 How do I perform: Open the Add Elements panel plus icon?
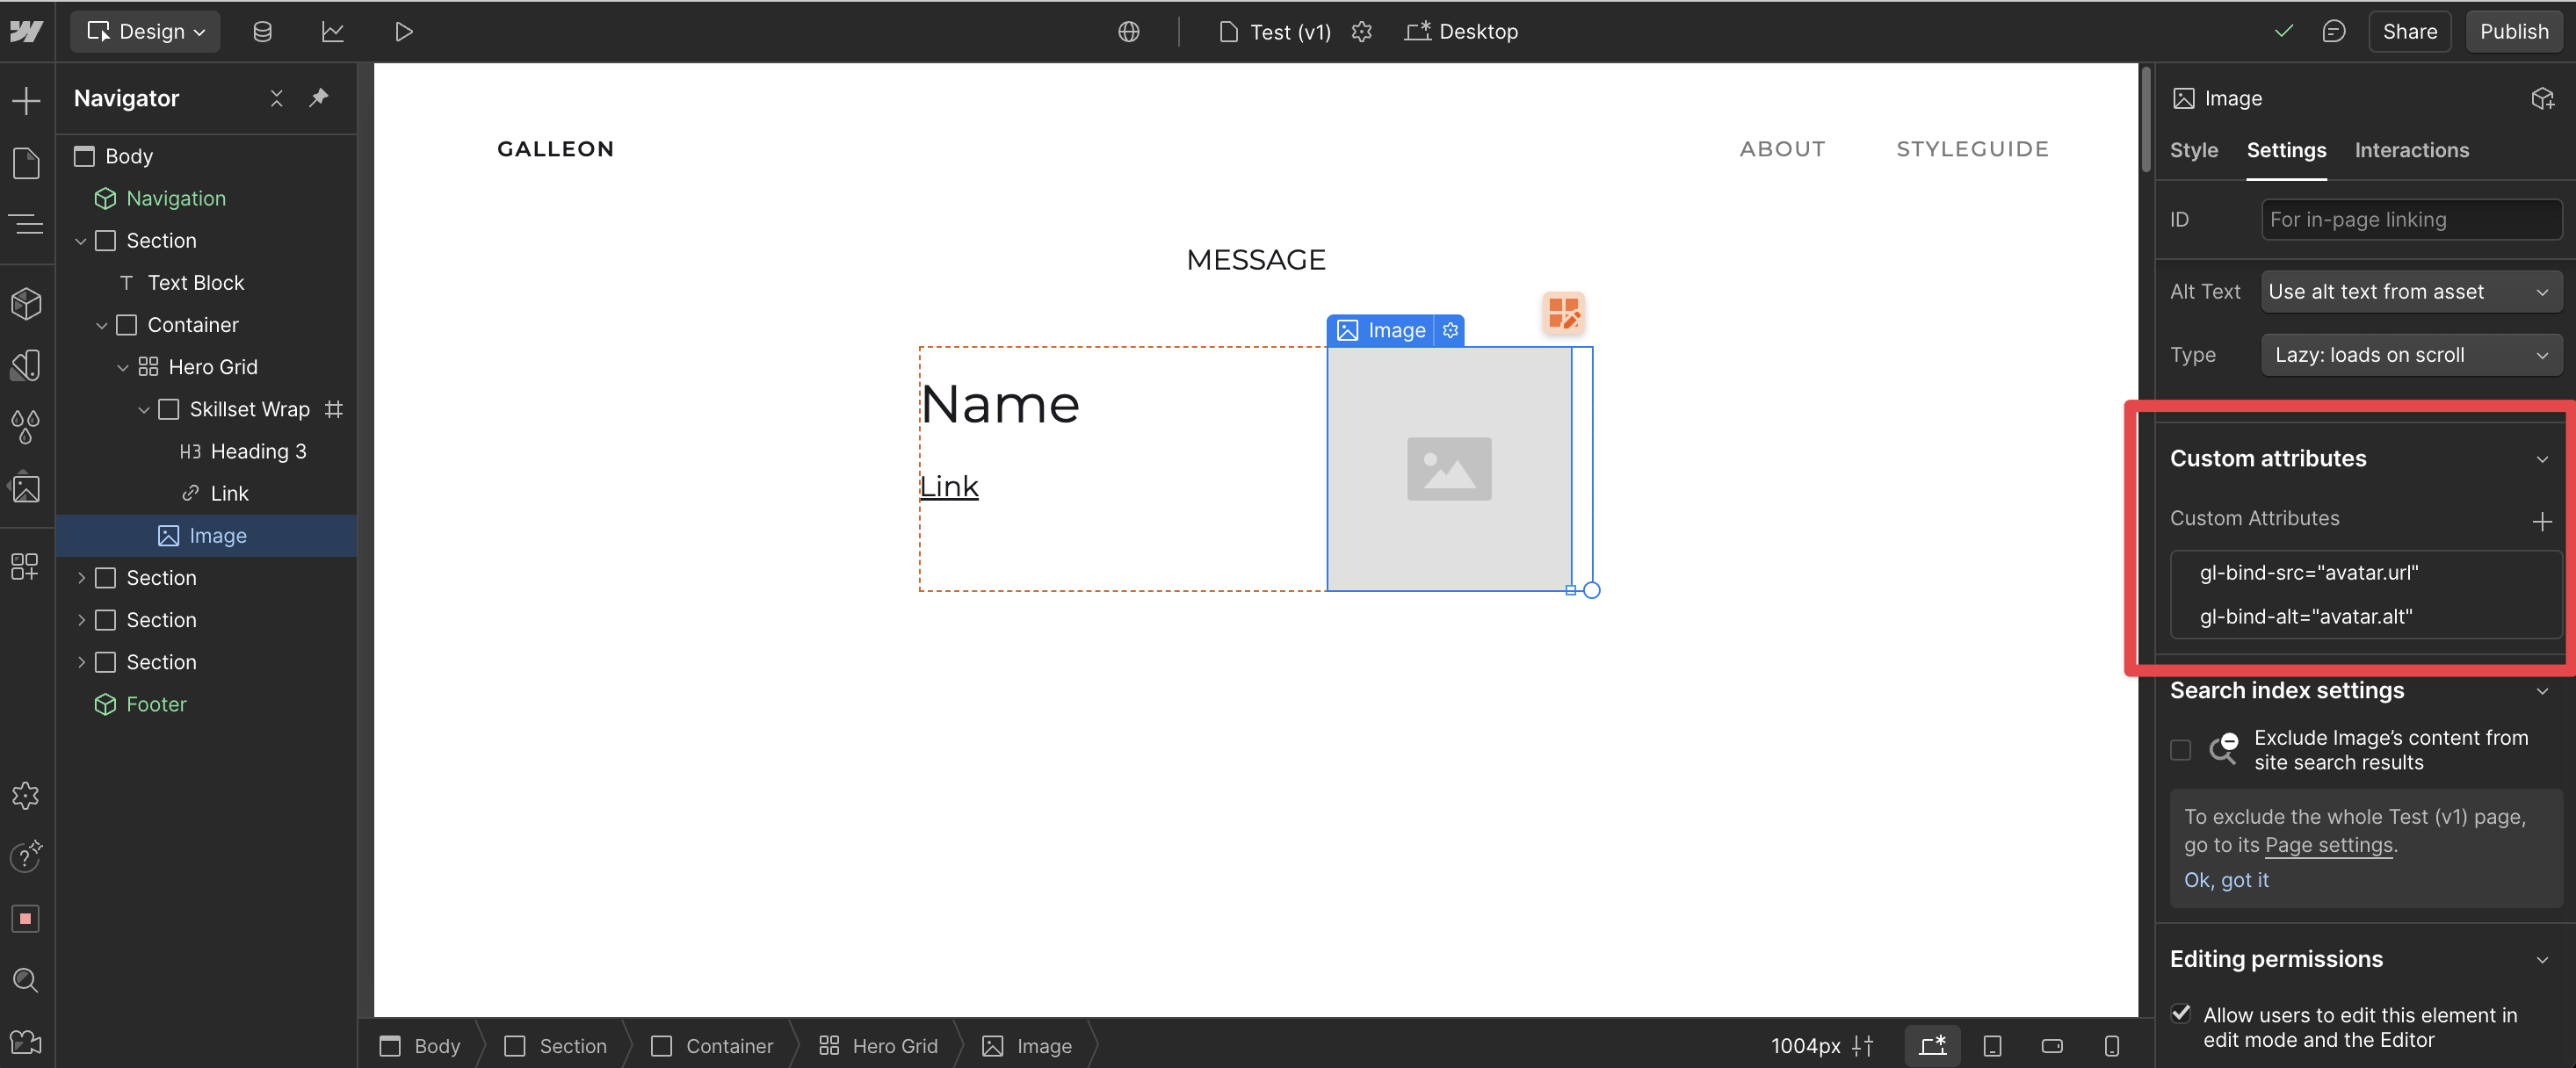26,100
